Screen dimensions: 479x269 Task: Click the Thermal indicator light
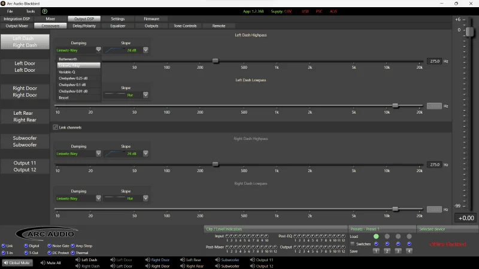click(72, 253)
